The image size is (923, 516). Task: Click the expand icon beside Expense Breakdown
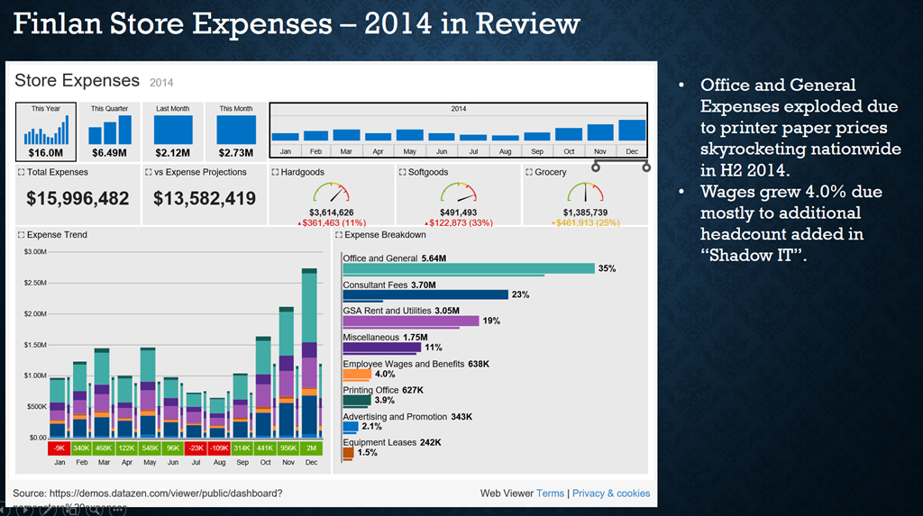click(340, 235)
